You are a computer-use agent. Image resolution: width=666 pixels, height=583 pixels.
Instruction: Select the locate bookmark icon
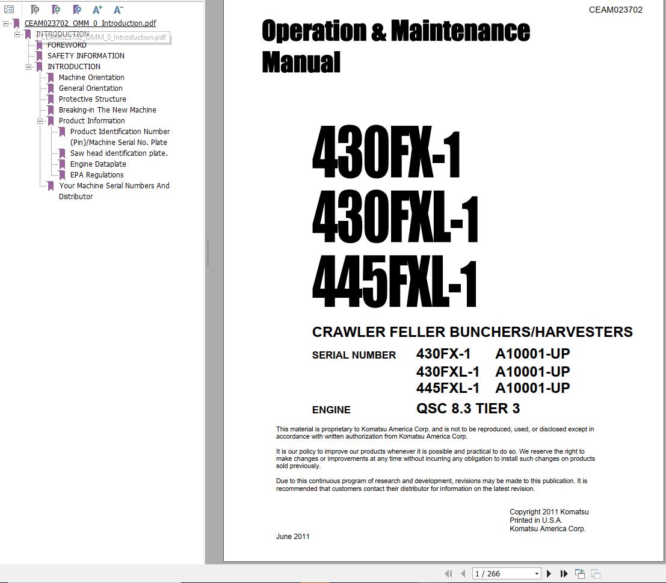(76, 10)
